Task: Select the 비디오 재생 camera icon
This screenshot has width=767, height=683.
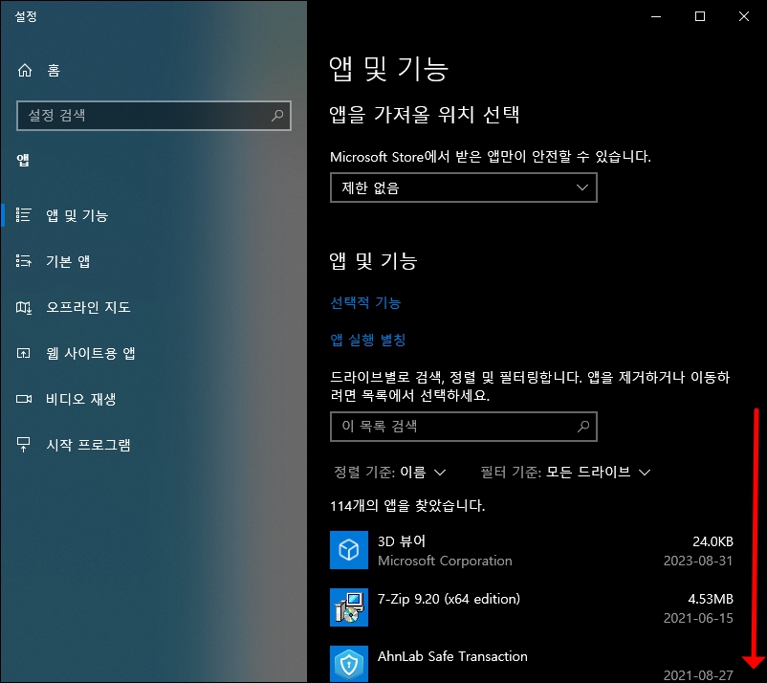Action: point(24,399)
